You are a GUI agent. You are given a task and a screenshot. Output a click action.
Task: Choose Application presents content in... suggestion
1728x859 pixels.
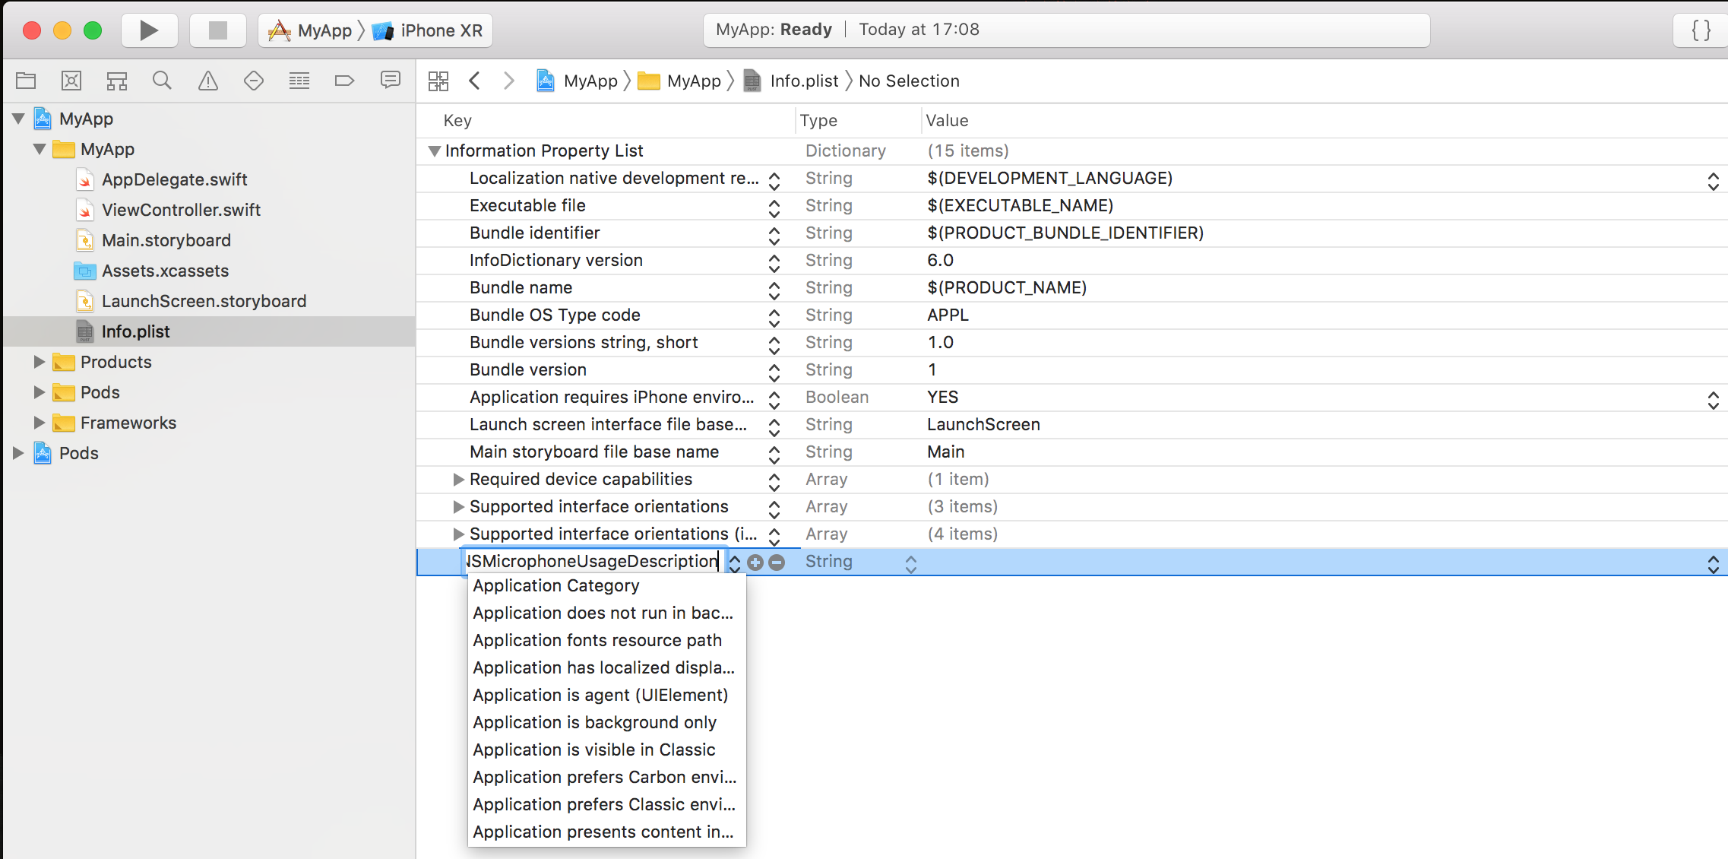point(606,832)
